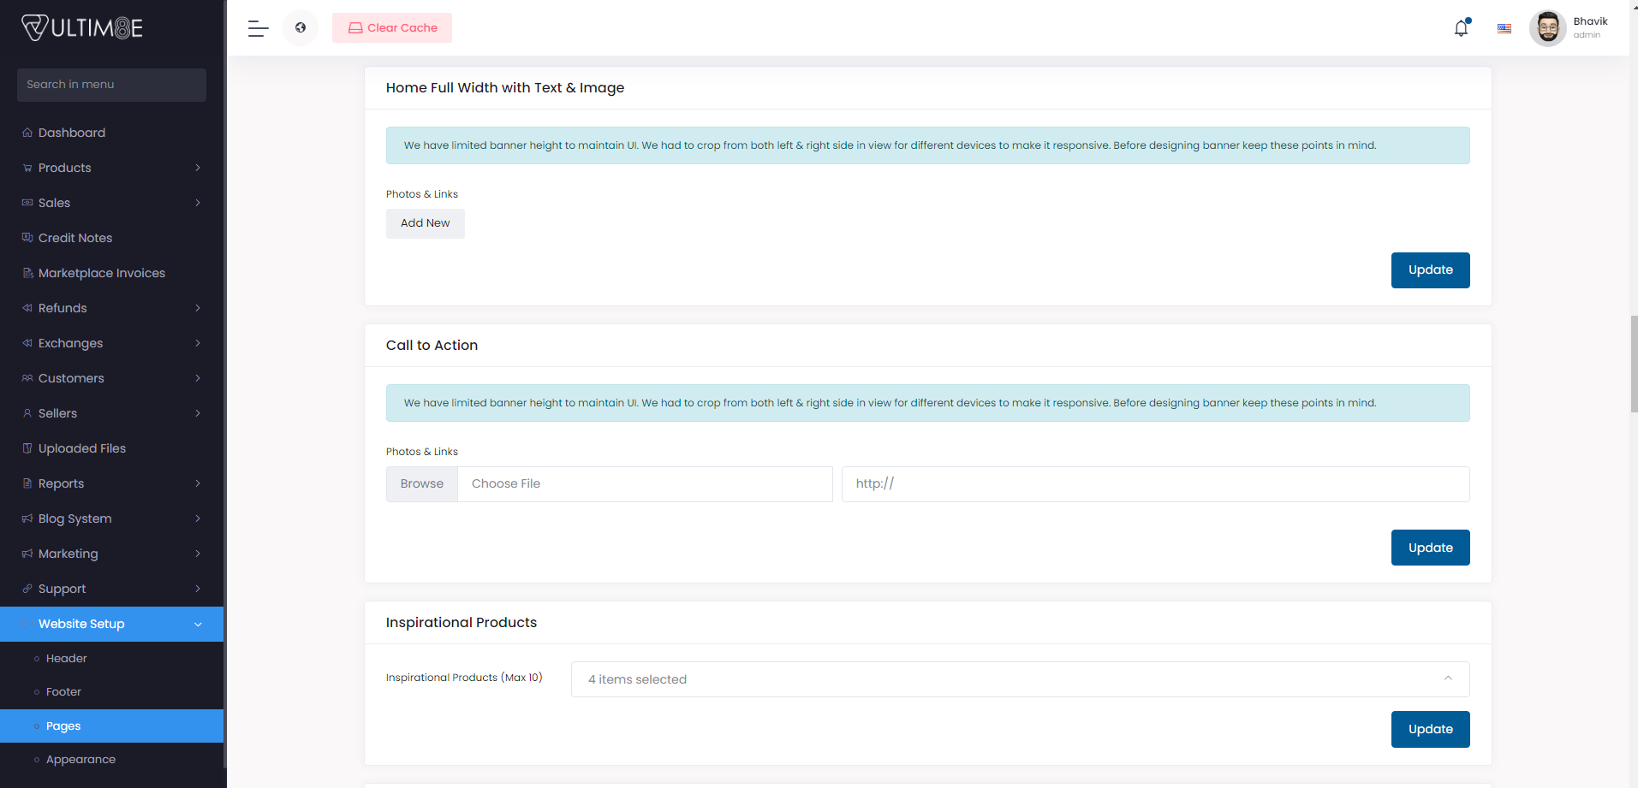Image resolution: width=1638 pixels, height=788 pixels.
Task: Open the Header submenu item
Action: click(67, 659)
